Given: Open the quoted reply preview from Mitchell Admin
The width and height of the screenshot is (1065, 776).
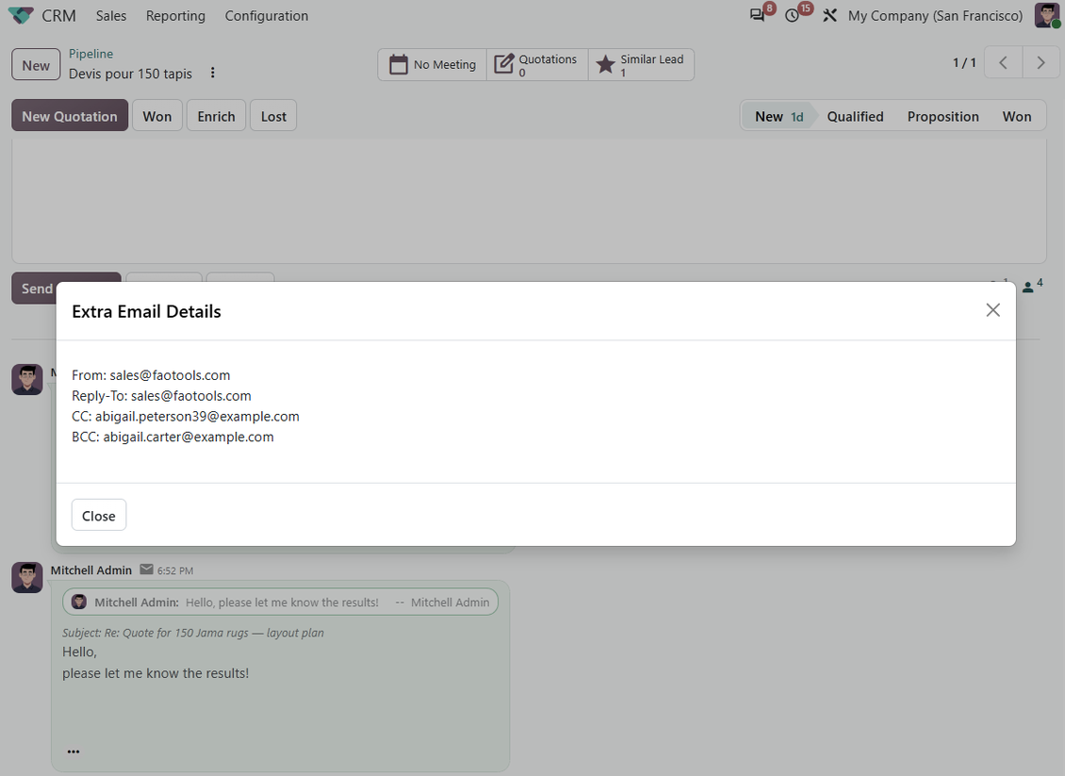Looking at the screenshot, I should pos(280,603).
